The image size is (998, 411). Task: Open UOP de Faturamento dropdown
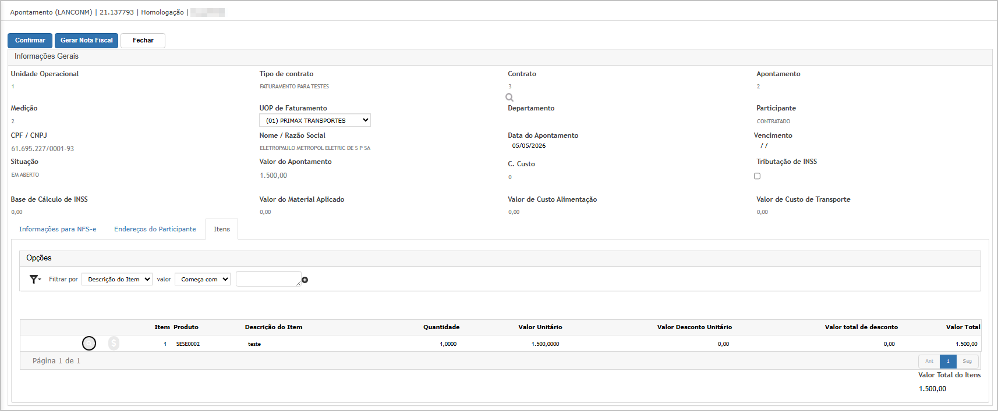(x=315, y=120)
